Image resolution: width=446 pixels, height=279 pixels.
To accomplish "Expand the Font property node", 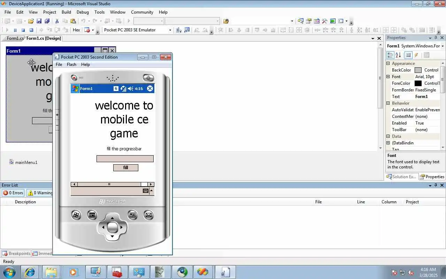I will [388, 77].
